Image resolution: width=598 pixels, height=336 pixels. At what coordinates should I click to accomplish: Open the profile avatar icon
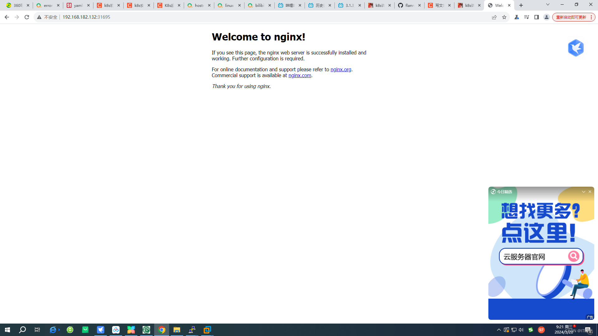tap(546, 17)
